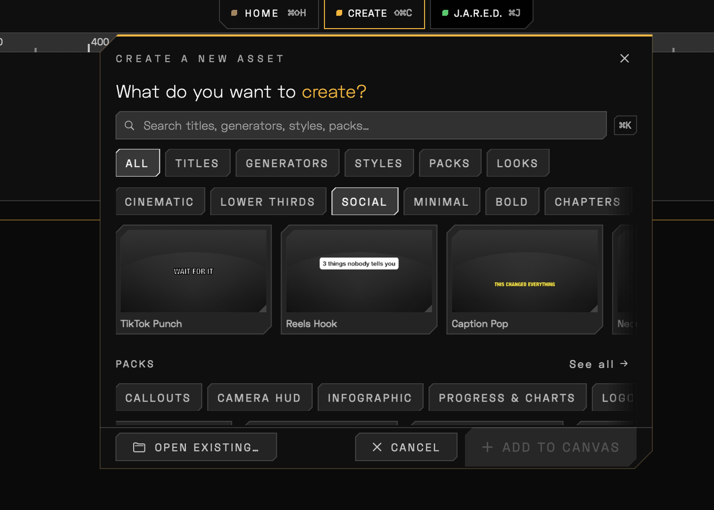Screen dimensions: 714x510
Task: Open the INFOGRAPHIC pack
Action: pos(370,397)
